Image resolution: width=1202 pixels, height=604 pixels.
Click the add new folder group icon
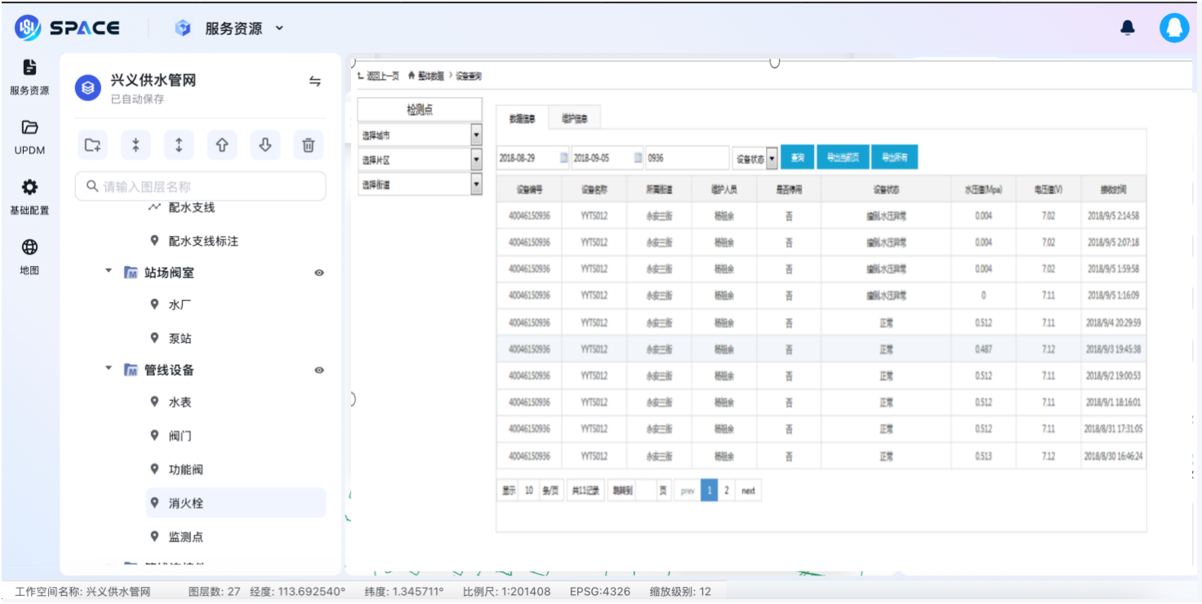93,145
